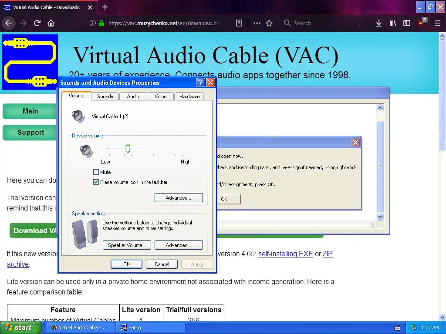
Task: Click the High end of volume slider track
Action: (183, 148)
